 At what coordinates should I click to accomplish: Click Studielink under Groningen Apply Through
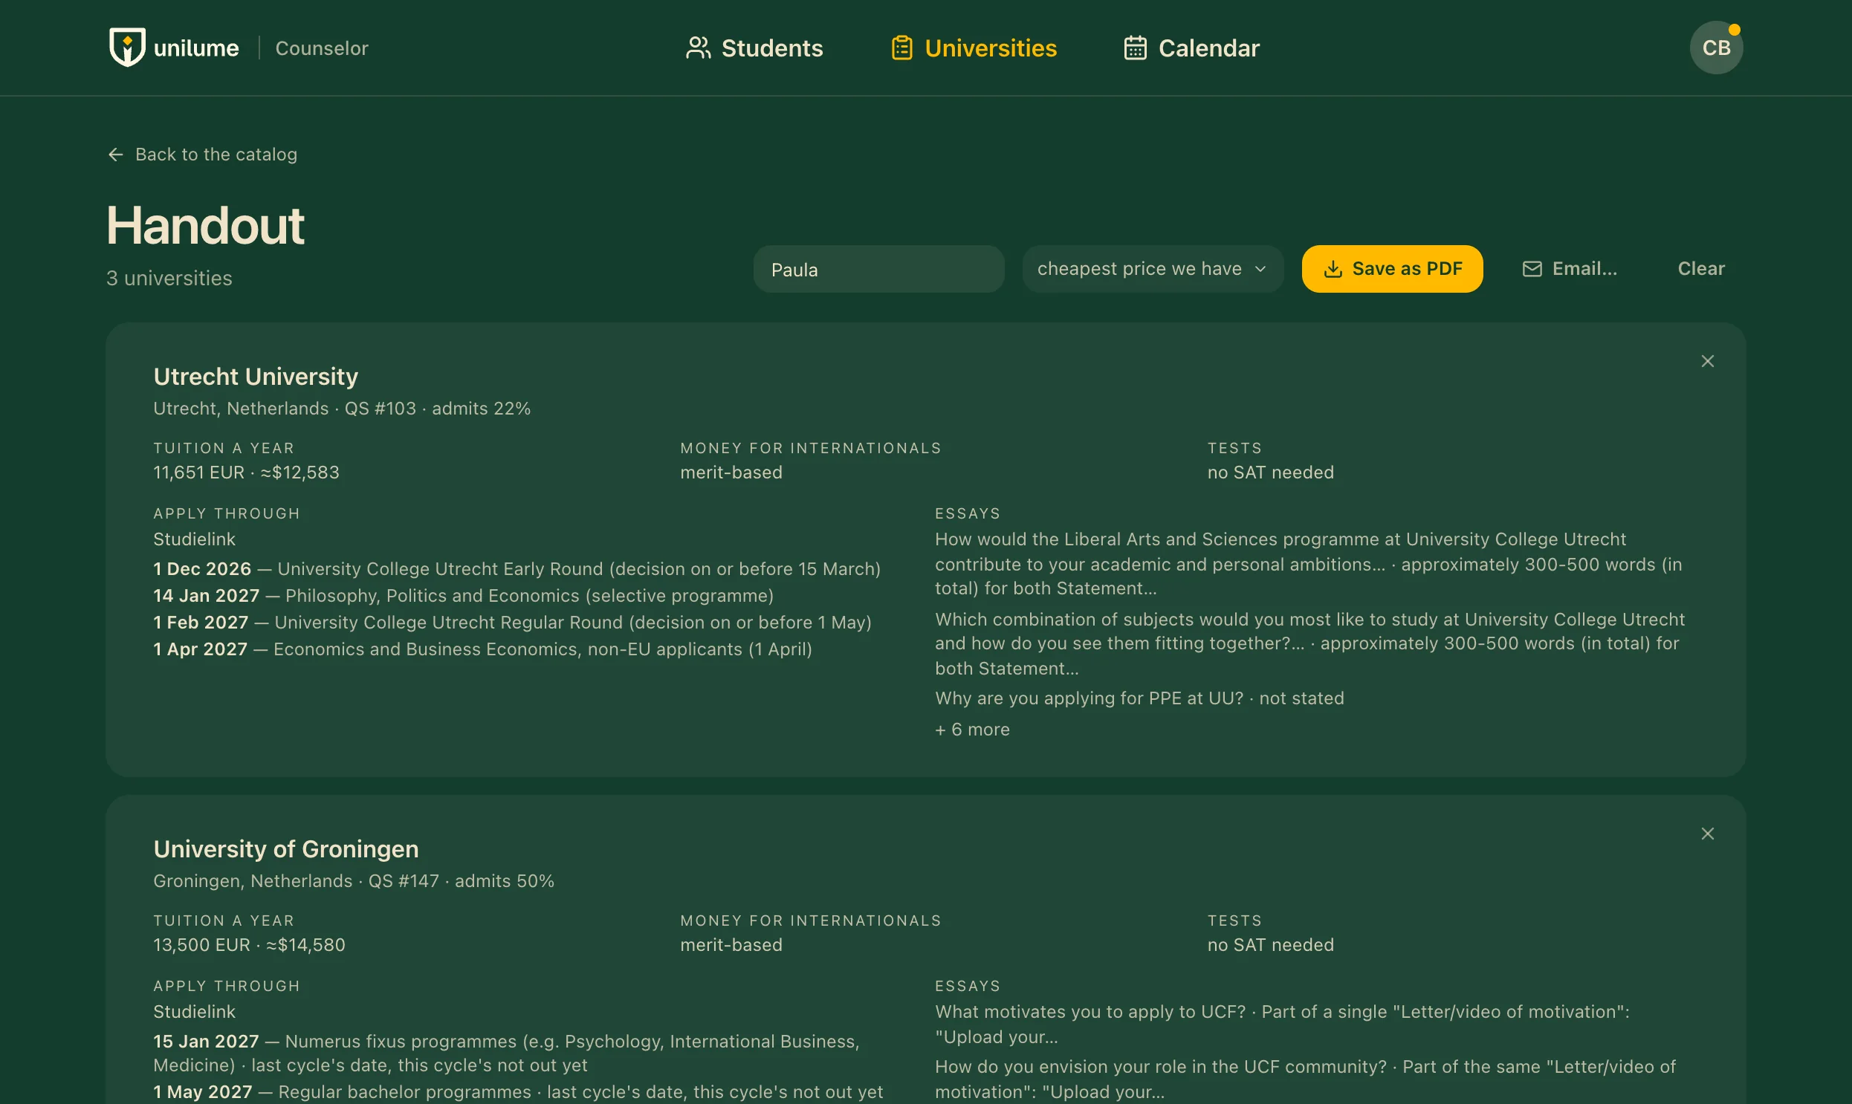[194, 1011]
